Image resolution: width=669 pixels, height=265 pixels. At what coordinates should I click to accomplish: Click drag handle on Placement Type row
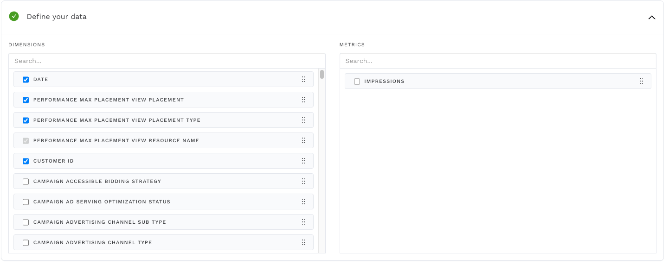pyautogui.click(x=303, y=120)
